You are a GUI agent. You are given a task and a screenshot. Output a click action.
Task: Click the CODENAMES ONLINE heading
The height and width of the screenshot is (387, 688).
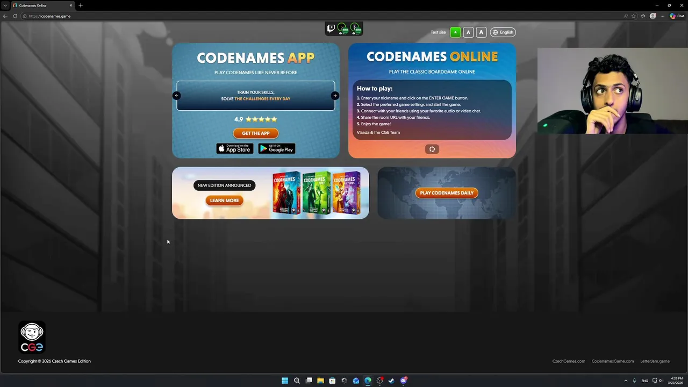(432, 56)
